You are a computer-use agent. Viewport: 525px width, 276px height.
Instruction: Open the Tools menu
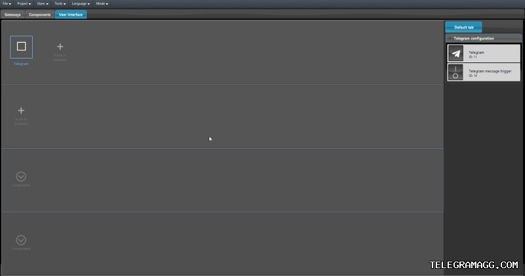(x=60, y=4)
